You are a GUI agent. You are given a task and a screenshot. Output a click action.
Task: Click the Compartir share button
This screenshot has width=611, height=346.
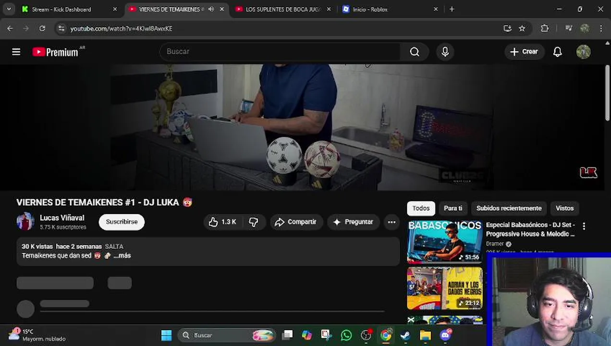click(x=296, y=222)
